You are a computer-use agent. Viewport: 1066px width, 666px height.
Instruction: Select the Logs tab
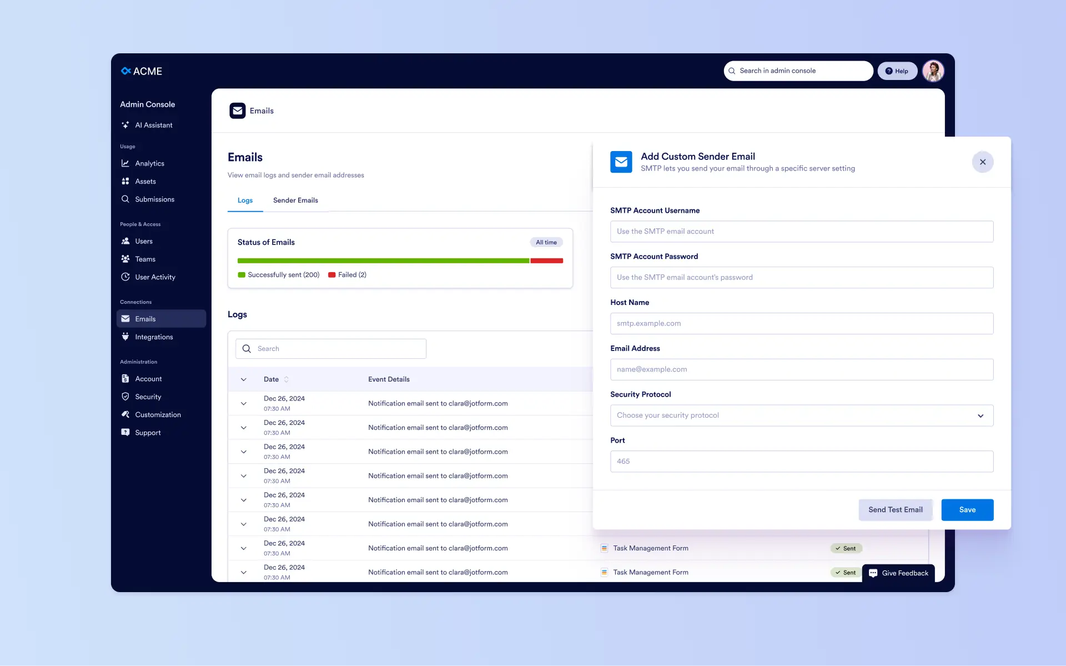tap(245, 201)
